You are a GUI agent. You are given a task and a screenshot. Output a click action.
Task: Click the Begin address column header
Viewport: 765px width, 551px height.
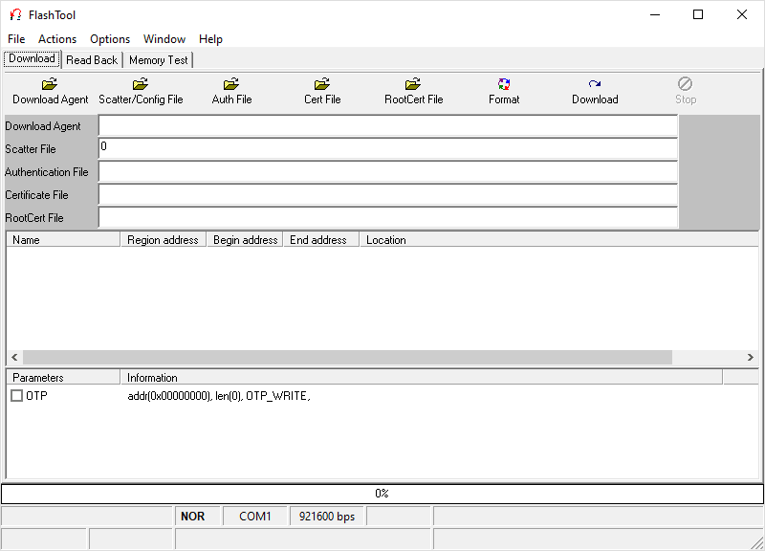tap(245, 240)
